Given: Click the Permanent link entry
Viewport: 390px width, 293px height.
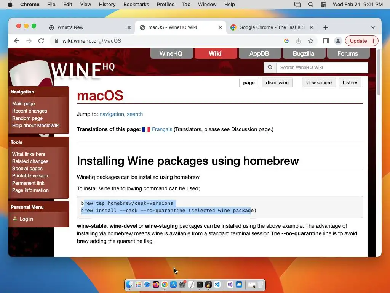Looking at the screenshot, I should [x=28, y=183].
